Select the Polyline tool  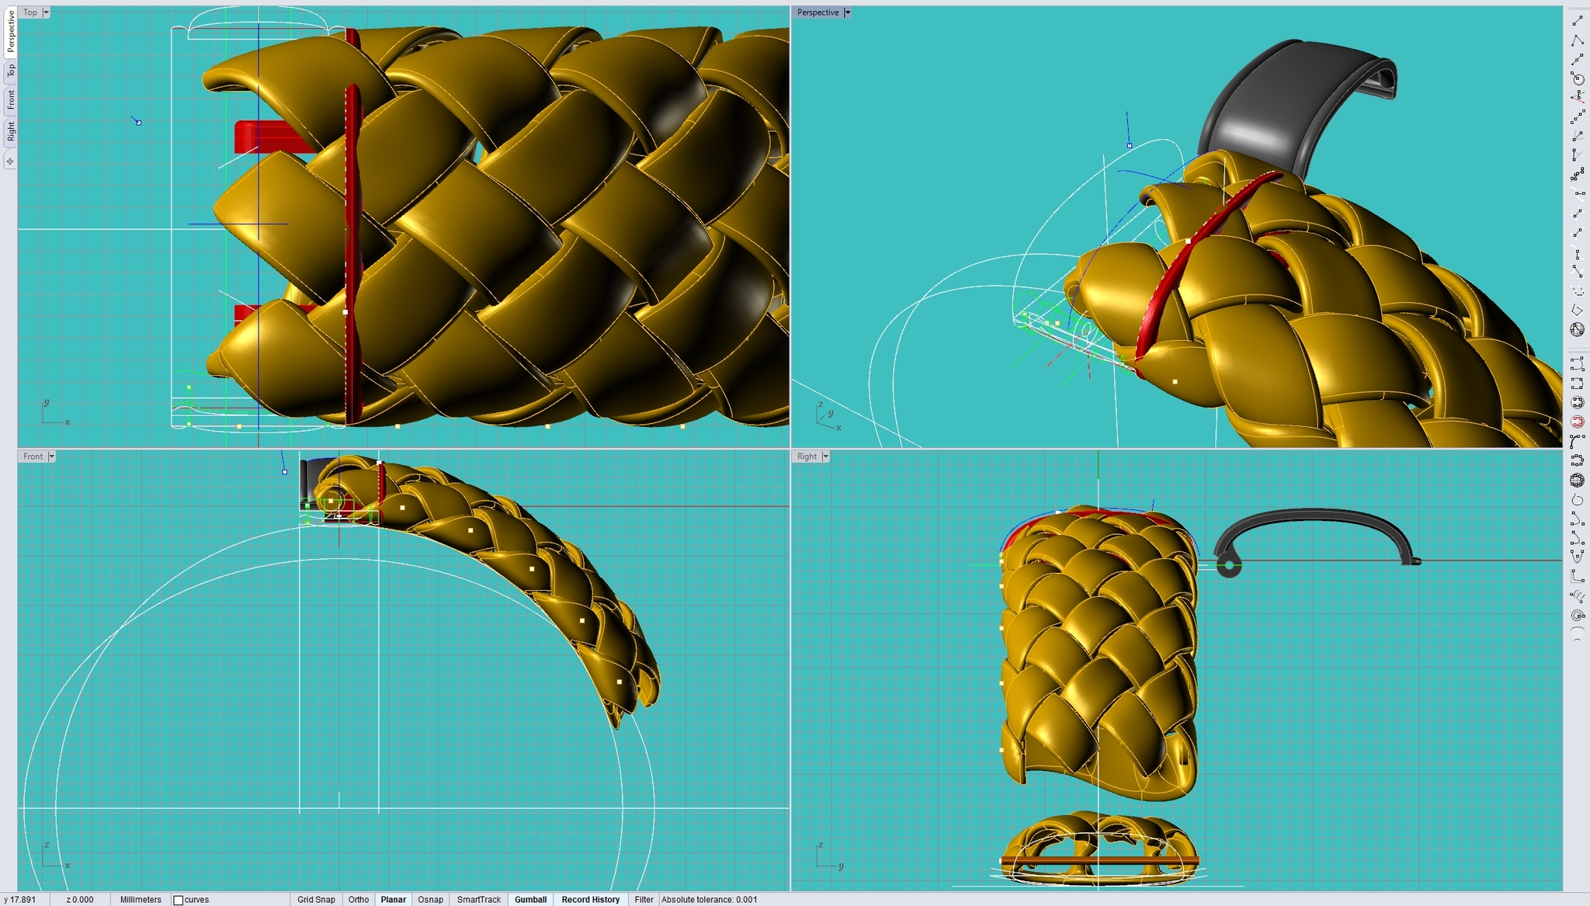pyautogui.click(x=1577, y=40)
